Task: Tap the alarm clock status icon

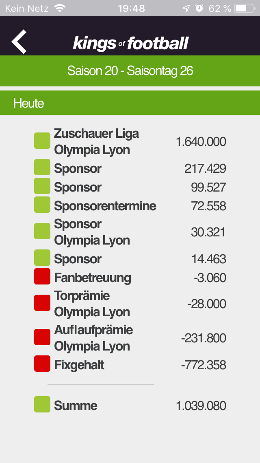Action: tap(199, 8)
